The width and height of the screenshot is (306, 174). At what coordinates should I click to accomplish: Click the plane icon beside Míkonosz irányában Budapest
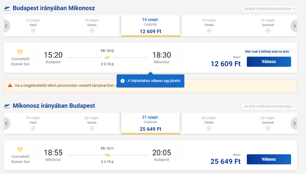click(7, 106)
